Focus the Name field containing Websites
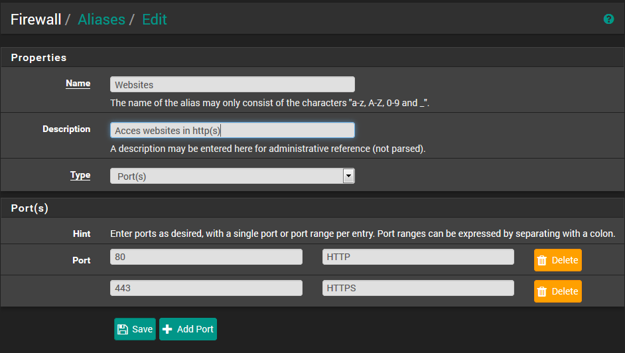The width and height of the screenshot is (625, 353). (x=232, y=84)
